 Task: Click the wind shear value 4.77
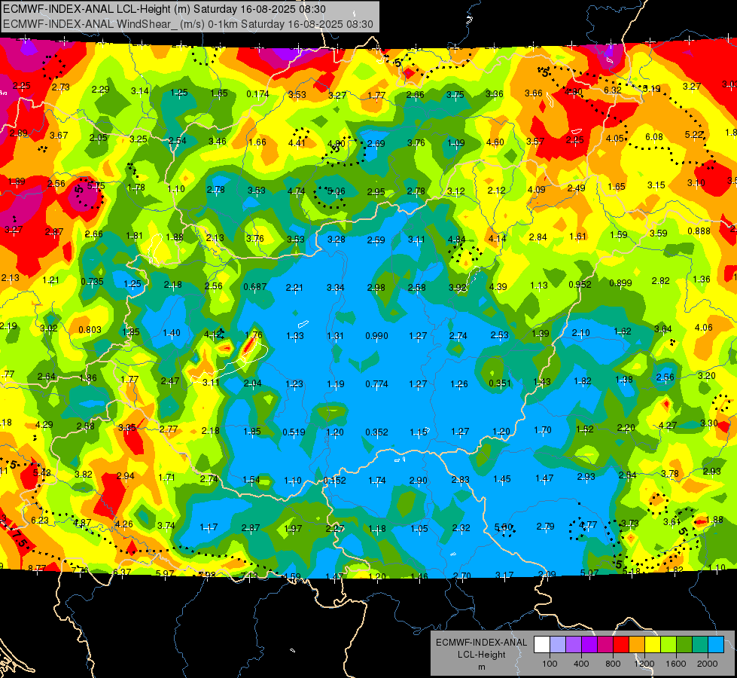point(587,524)
